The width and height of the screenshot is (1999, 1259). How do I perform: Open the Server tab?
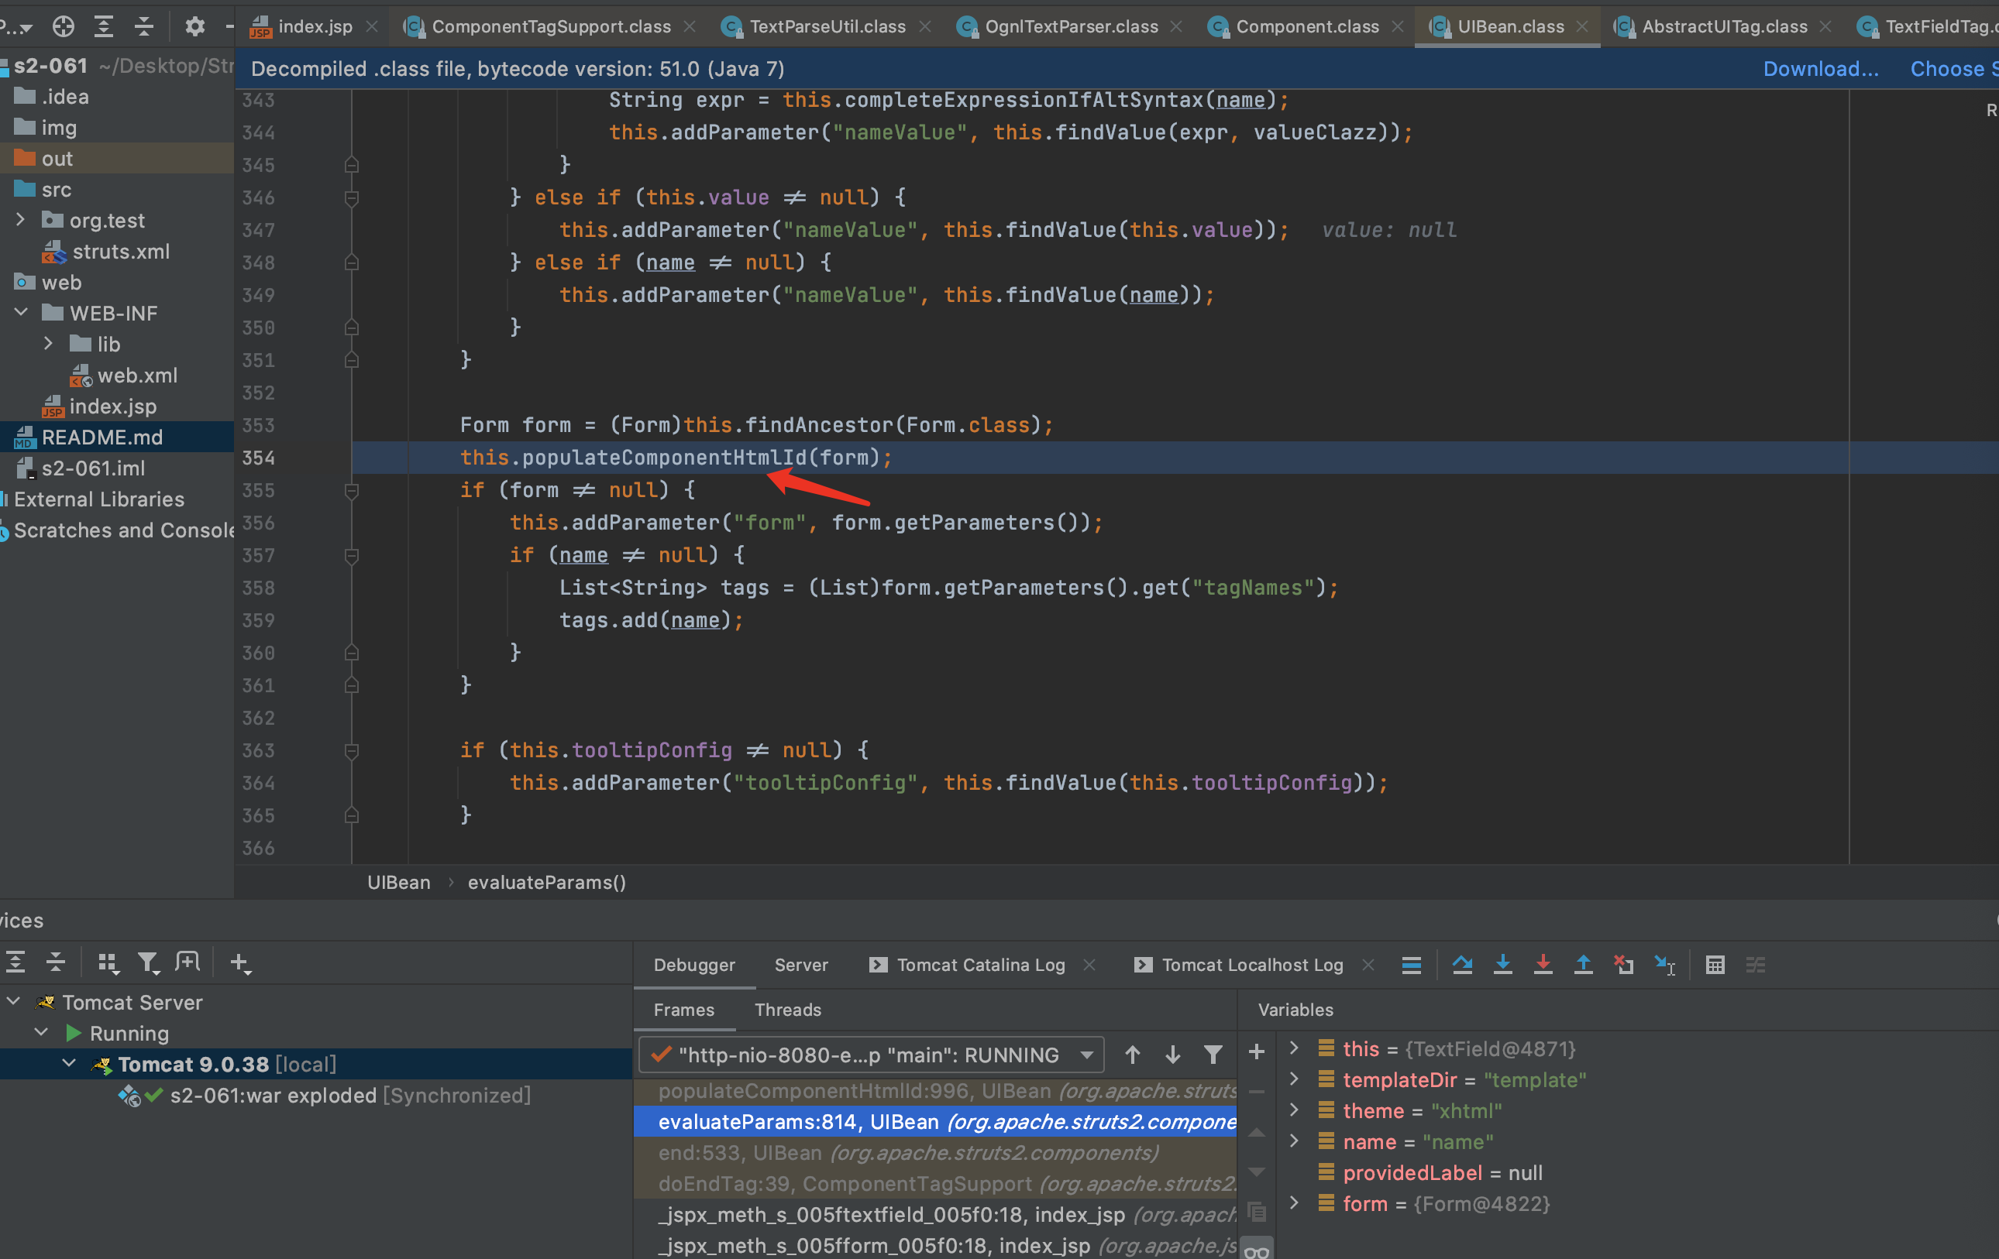click(801, 965)
